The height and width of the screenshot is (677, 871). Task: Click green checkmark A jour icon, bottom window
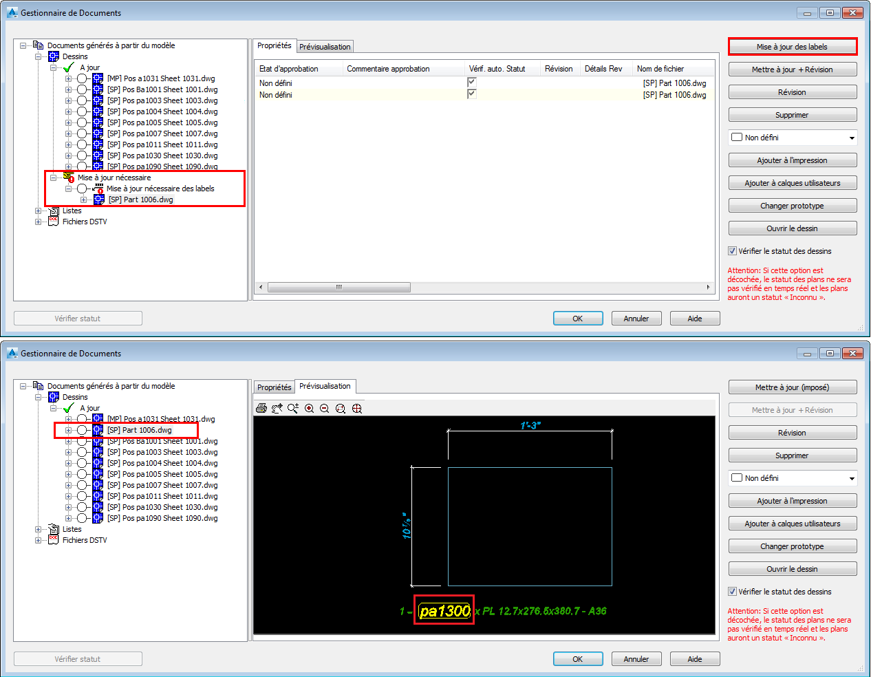pyautogui.click(x=69, y=408)
